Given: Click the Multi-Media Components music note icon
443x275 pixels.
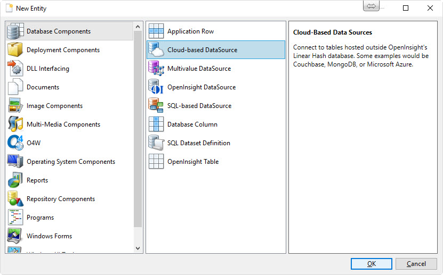Looking at the screenshot, I should pos(15,124).
